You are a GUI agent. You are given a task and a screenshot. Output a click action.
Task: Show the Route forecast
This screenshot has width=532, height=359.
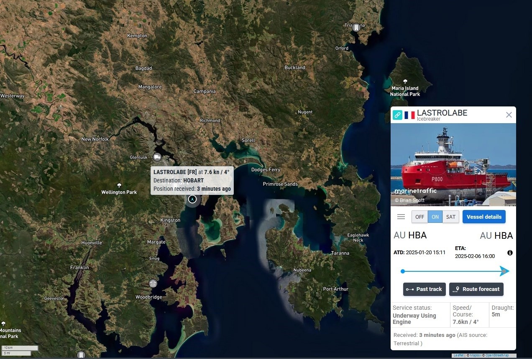pos(476,289)
